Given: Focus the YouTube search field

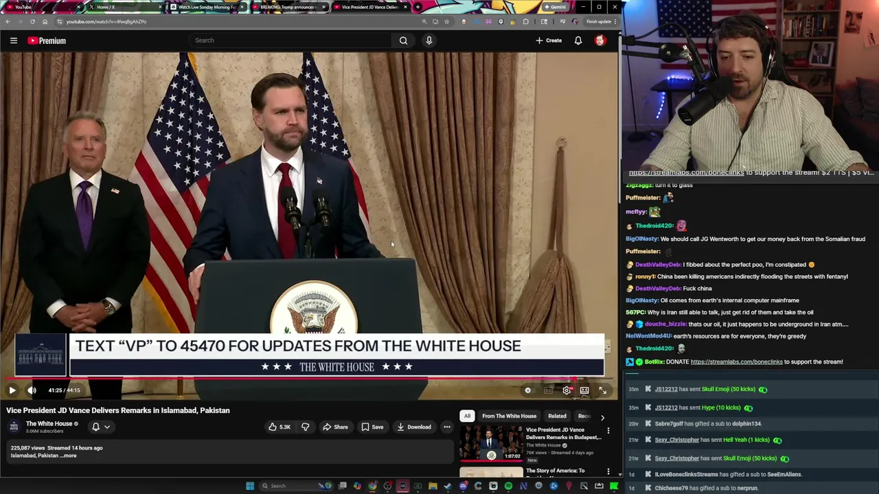Looking at the screenshot, I should (x=291, y=40).
